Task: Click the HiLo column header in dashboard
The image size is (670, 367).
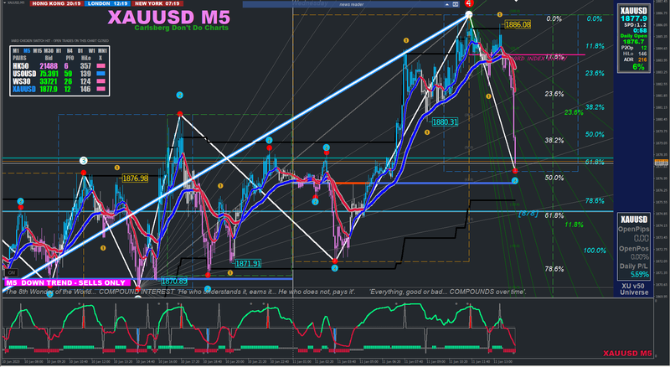Action: point(86,58)
